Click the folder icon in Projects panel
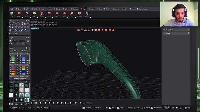Screen dimensions: 200x112 coord(28,41)
